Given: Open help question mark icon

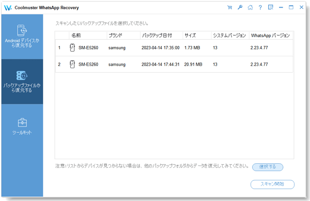Looking at the screenshot, I should pos(260,8).
